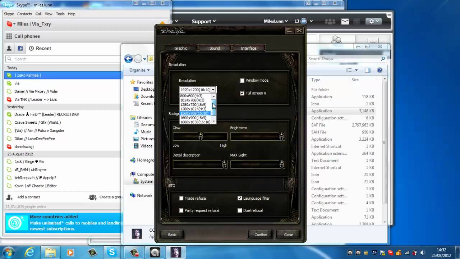This screenshot has width=460, height=259.
Task: Choose 1360x768(16:10) from resolution list
Action: (195, 113)
